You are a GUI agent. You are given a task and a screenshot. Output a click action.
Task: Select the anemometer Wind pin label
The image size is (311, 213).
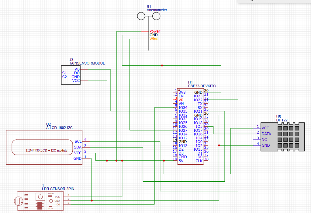(154, 39)
